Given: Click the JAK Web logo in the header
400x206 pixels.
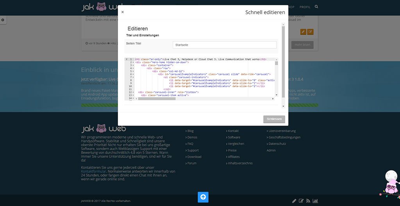Looking at the screenshot, I should coord(100,7).
